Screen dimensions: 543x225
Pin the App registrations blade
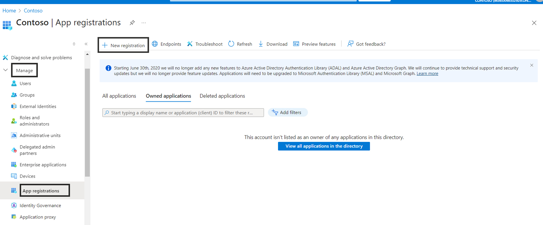[x=132, y=23]
